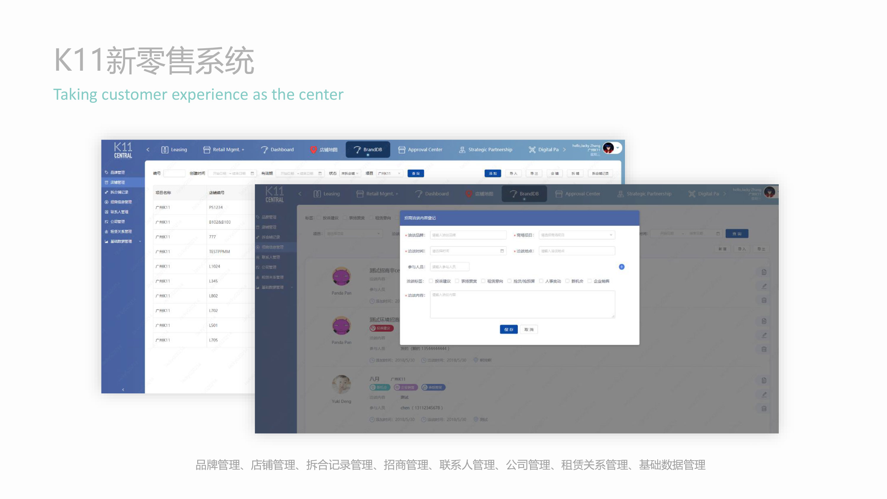Click edit pencil icon on first Panda Pan card

[x=764, y=286]
